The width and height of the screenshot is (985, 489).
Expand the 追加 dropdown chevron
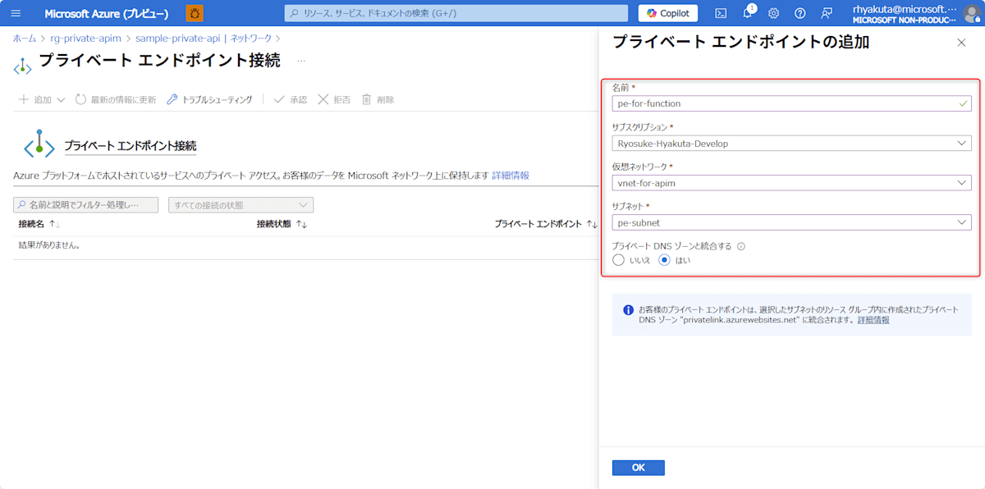[x=61, y=100]
